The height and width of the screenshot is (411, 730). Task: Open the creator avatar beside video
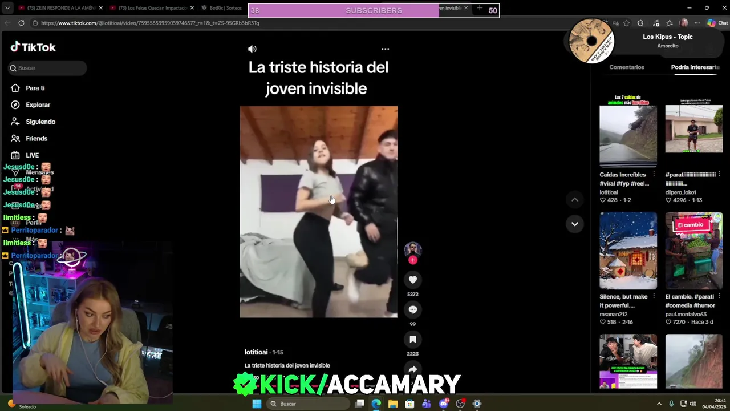pyautogui.click(x=413, y=249)
